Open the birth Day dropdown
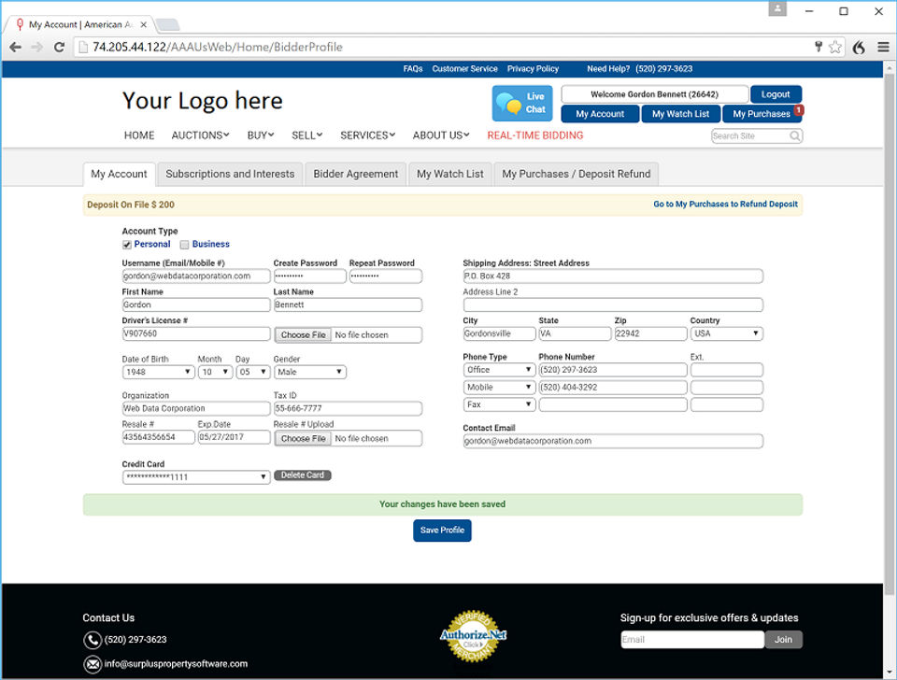Screen dimensions: 897x680 253,373
